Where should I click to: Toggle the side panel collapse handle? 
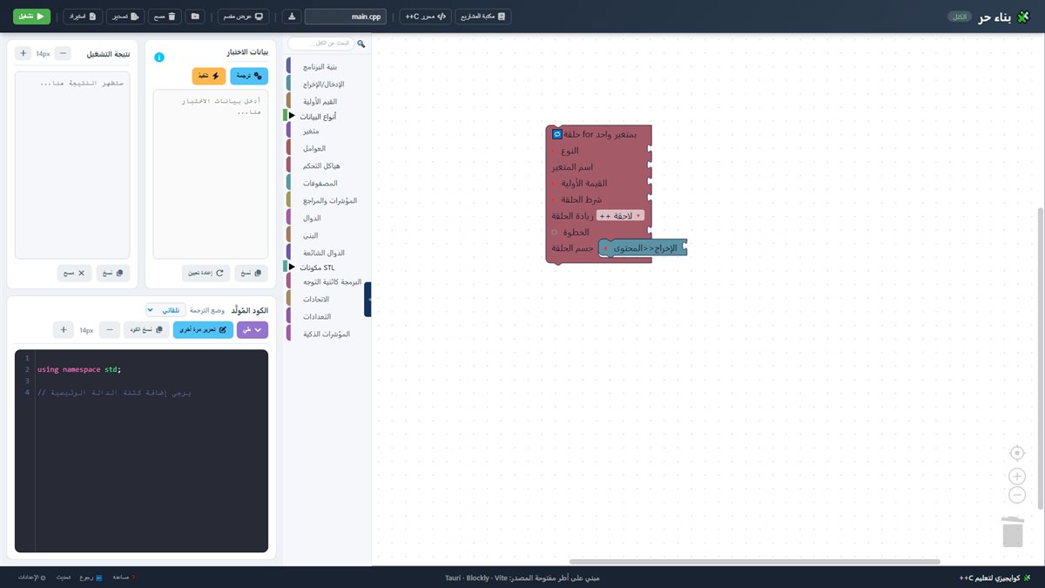(x=367, y=299)
